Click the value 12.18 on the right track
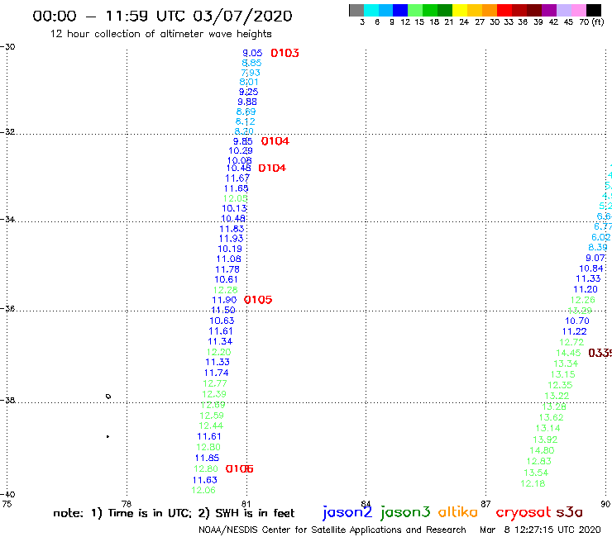This screenshot has height=537, width=612. point(533,483)
